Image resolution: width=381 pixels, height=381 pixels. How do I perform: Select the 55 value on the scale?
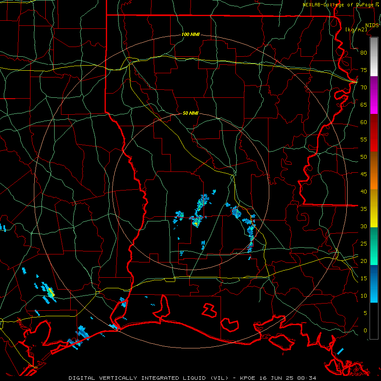(364, 139)
